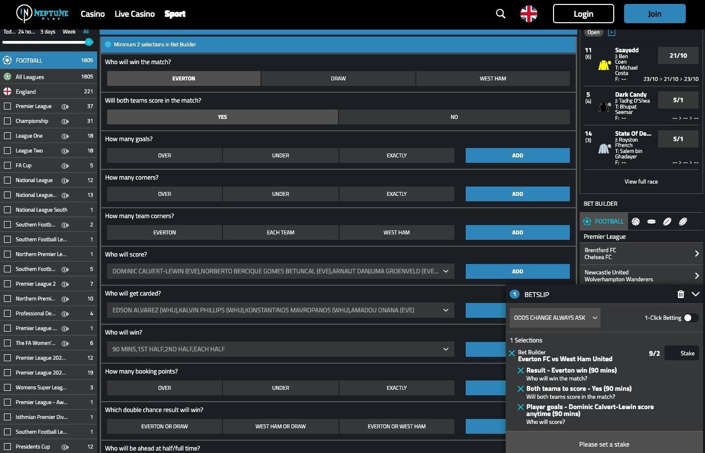Remove Both teams to score selection

(x=520, y=389)
